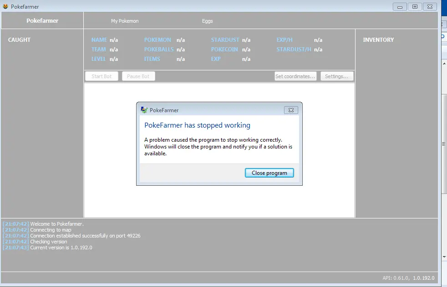Click the Pokefarmer window title bar icon

[5, 6]
